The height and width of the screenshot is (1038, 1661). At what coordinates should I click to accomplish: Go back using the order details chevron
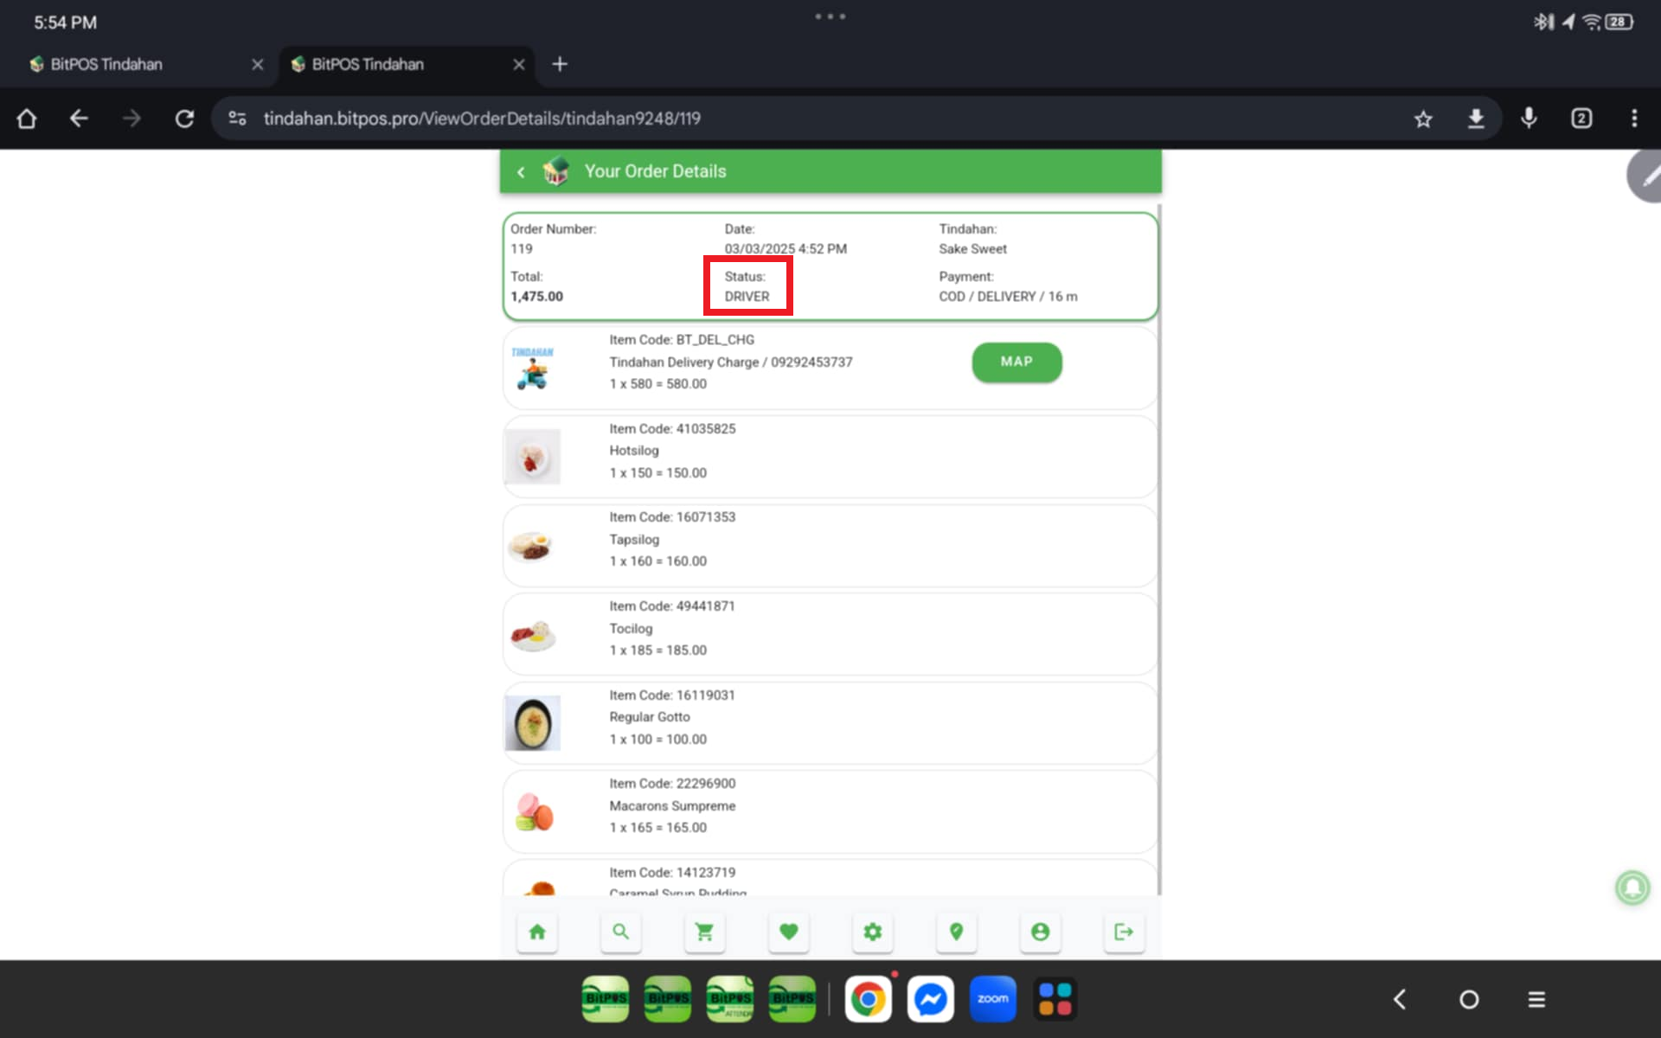pyautogui.click(x=521, y=171)
